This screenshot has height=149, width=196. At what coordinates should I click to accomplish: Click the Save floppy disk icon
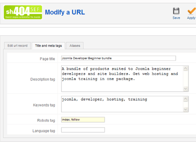pos(176,11)
